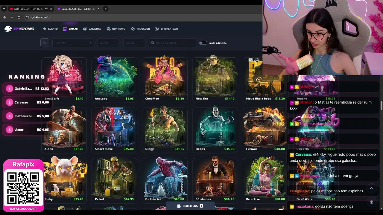Enable the Saldo suficiente switch
Viewport: 383px width, 215px height.
click(203, 43)
